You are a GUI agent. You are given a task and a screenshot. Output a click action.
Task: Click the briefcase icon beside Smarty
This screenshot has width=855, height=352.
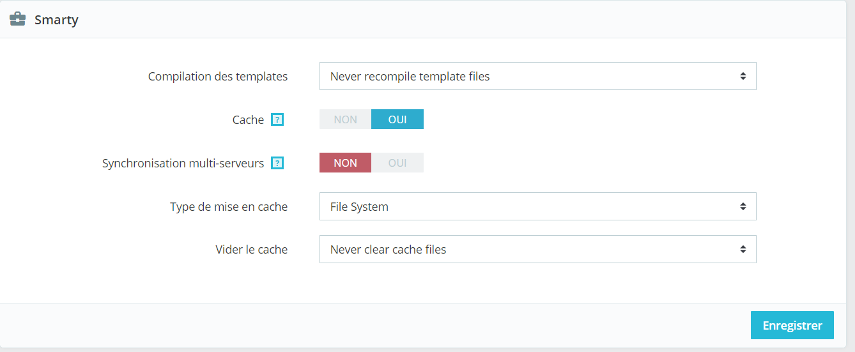18,19
